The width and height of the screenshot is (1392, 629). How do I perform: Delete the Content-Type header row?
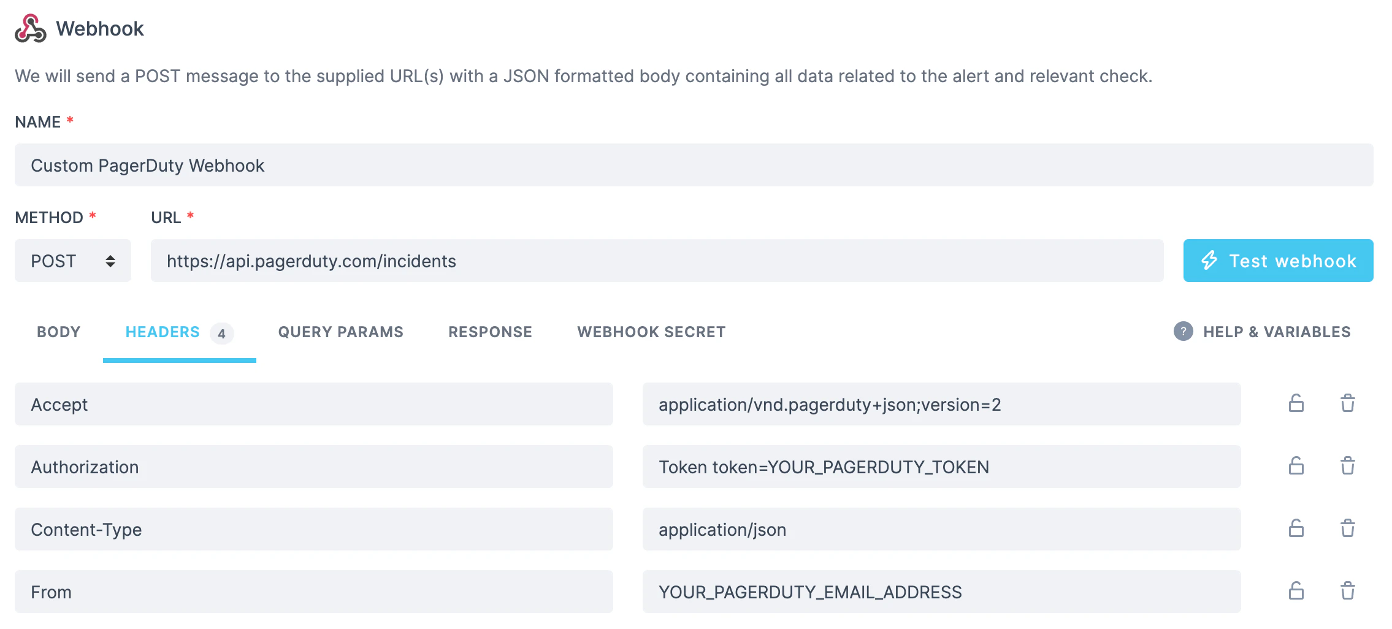1348,529
